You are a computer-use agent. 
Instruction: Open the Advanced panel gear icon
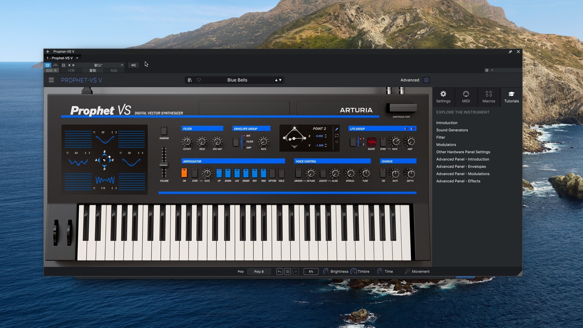pyautogui.click(x=426, y=80)
